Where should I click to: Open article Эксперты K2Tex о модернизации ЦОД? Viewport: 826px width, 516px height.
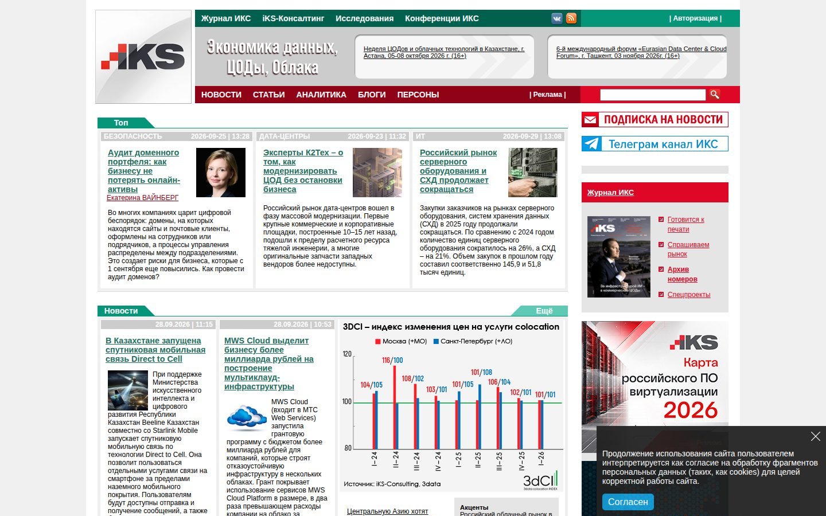303,171
